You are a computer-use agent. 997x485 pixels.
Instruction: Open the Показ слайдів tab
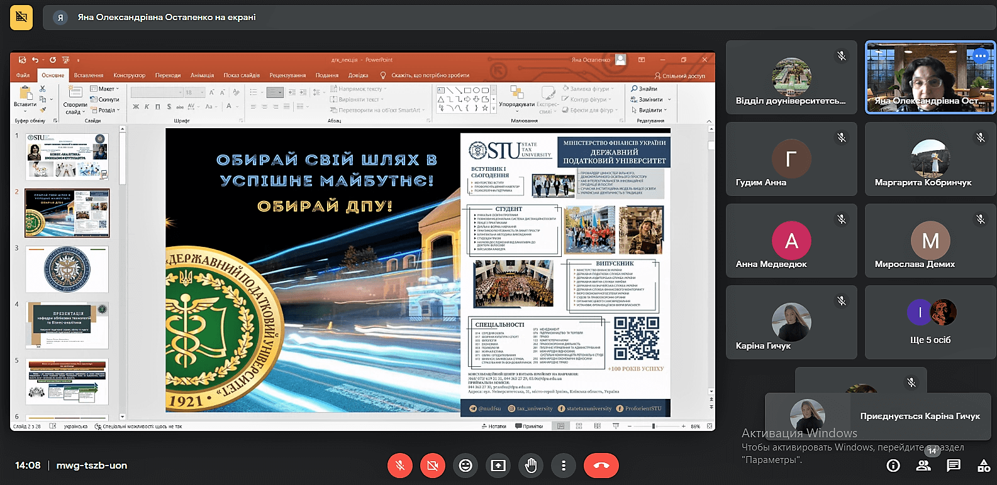tap(242, 75)
